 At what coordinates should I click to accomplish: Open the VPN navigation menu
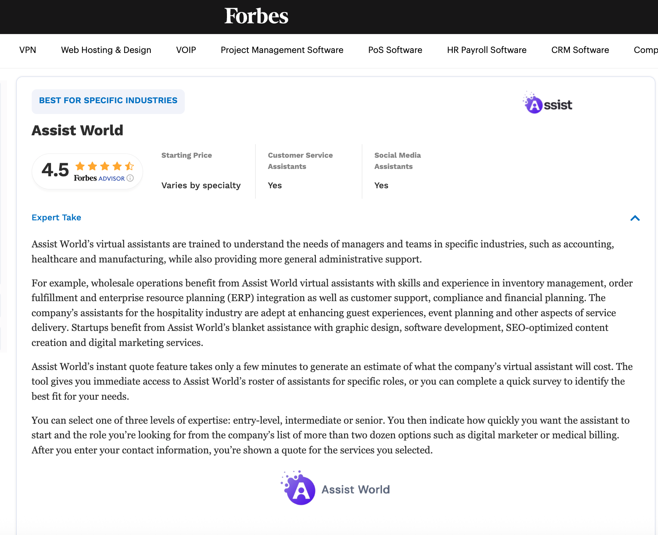click(27, 50)
